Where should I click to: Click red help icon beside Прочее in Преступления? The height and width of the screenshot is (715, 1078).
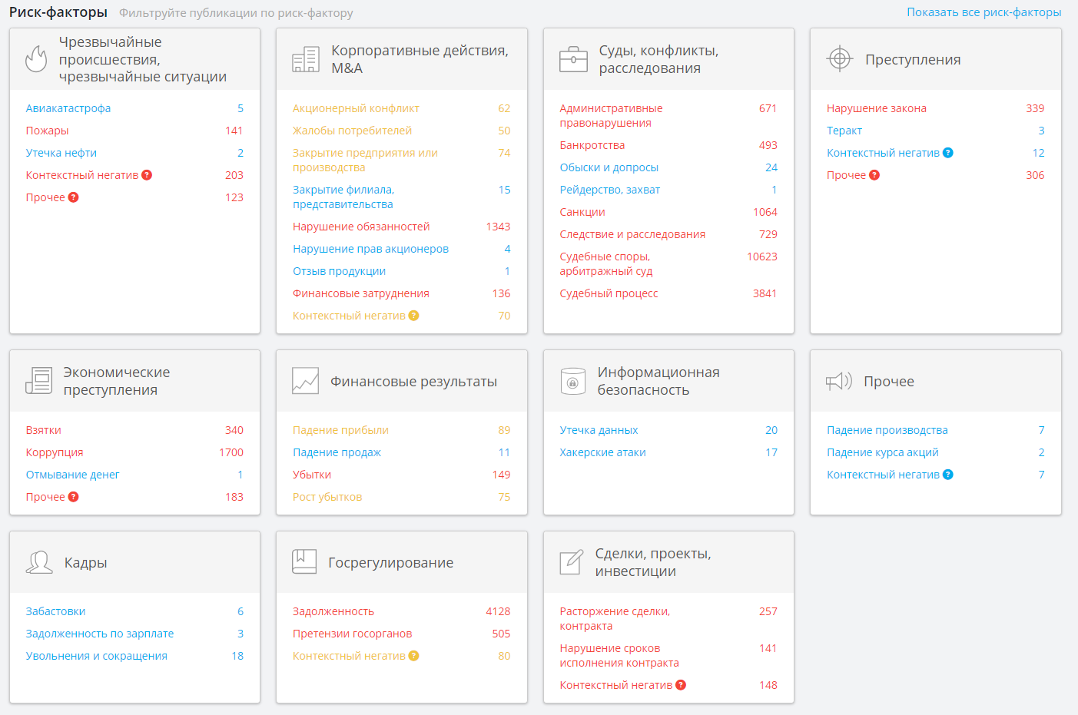point(874,175)
